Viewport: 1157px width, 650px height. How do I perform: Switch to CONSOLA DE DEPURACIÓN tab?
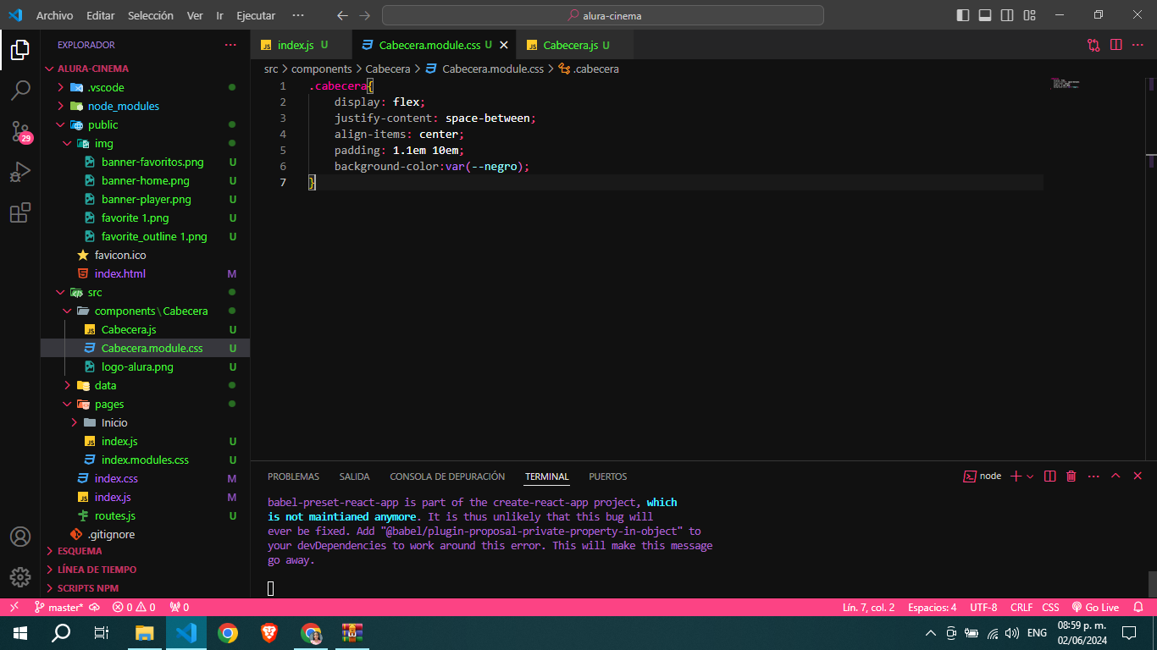(x=447, y=476)
